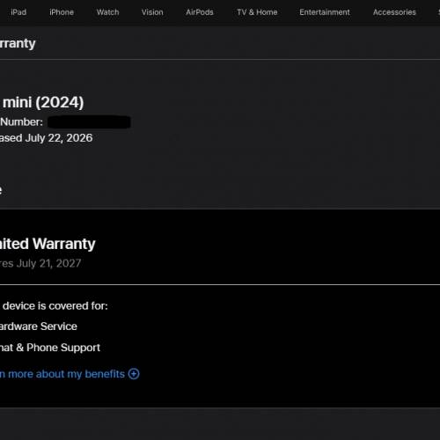Select the mini (2024) device title
Image resolution: width=440 pixels, height=440 pixels.
[x=42, y=103]
